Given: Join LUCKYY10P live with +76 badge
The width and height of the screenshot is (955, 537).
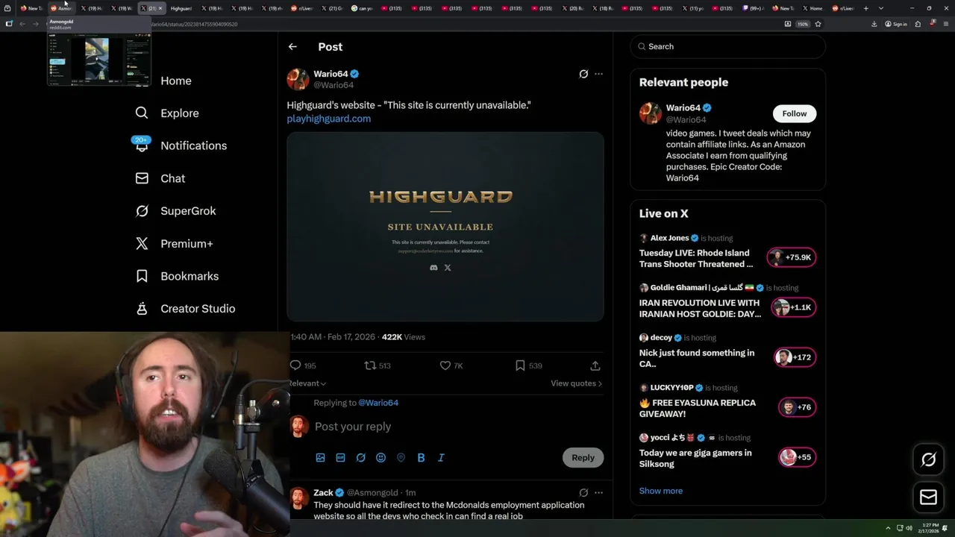Looking at the screenshot, I should (x=797, y=407).
